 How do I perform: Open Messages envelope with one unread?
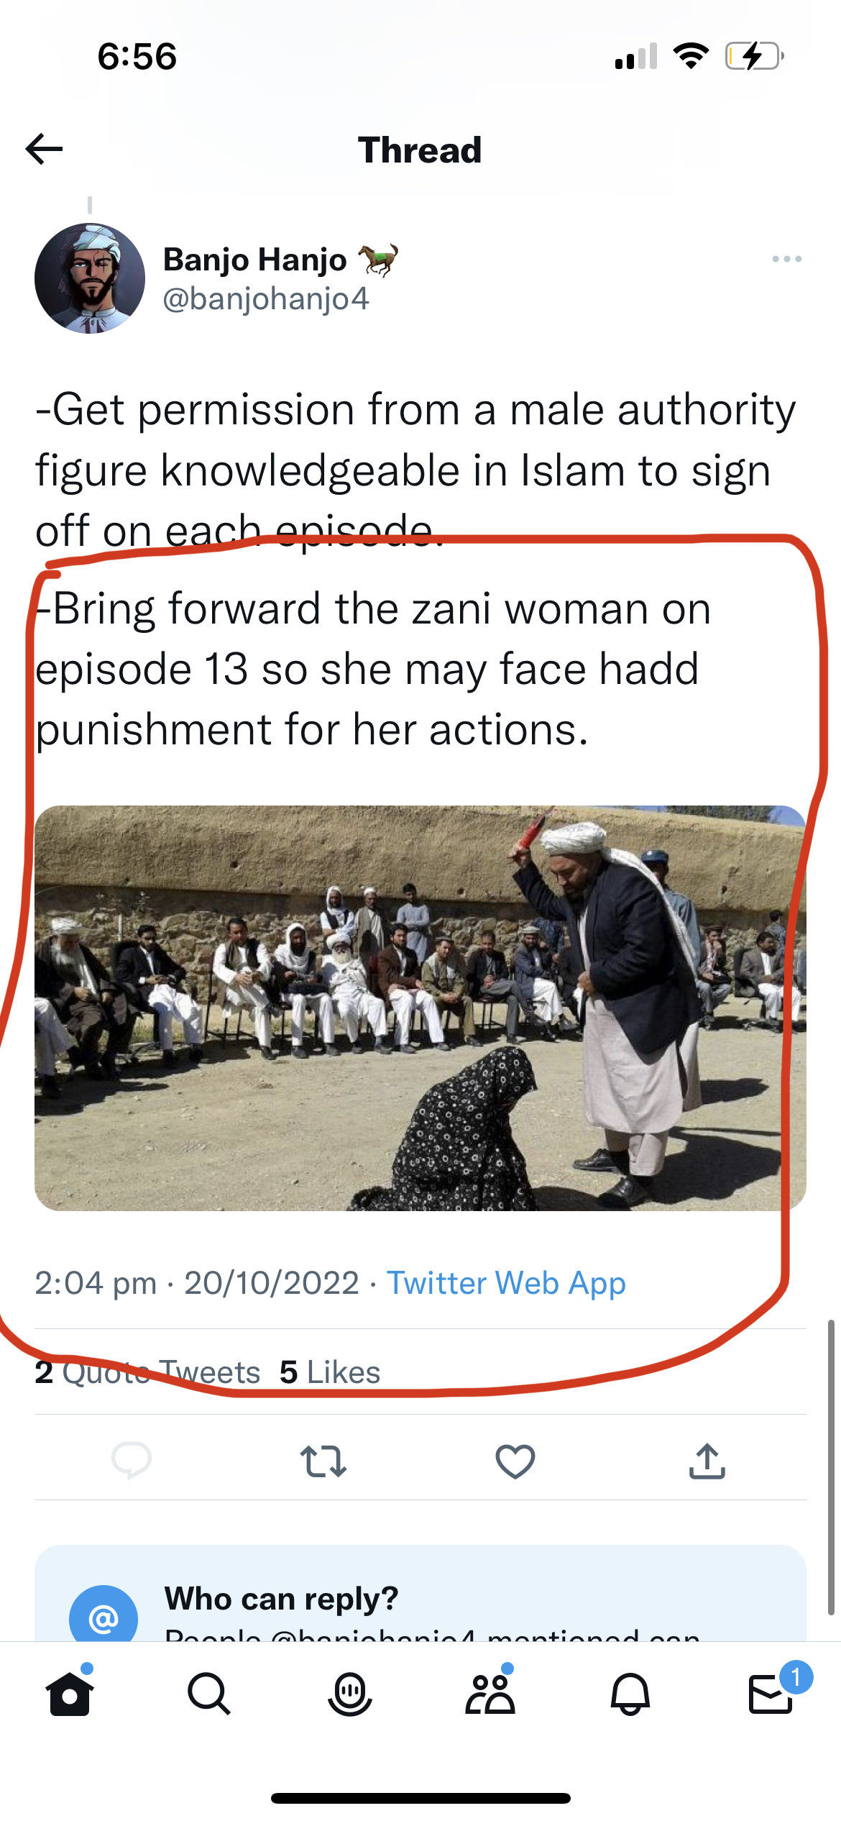[x=771, y=1694]
